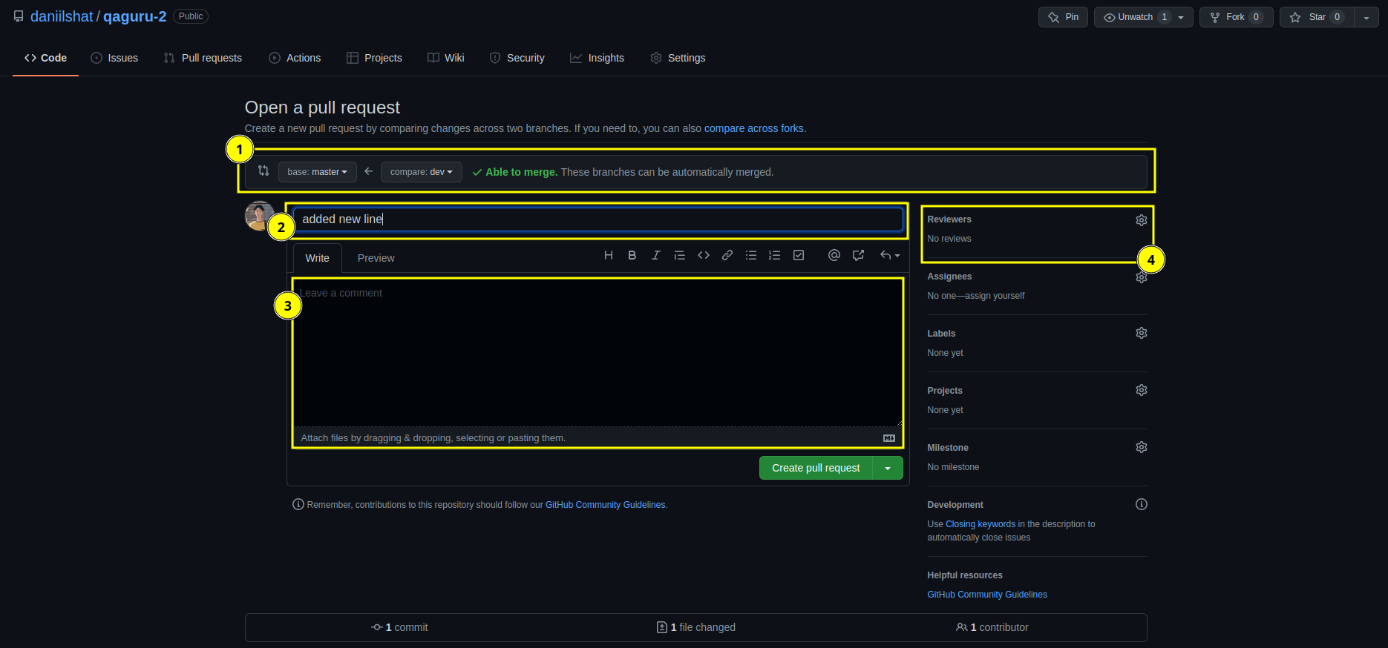
Task: Insert a task list checkbox icon
Action: pyautogui.click(x=799, y=255)
